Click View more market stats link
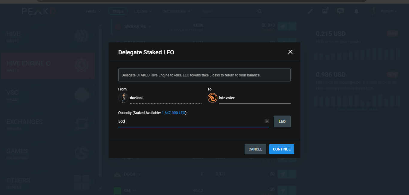Image resolution: width=409 pixels, height=195 pixels. (357, 109)
